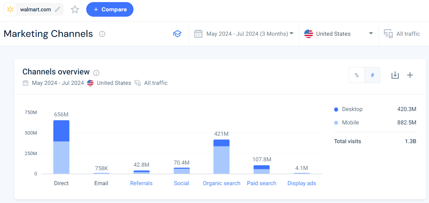Click the graduation cap learning icon
Viewport: 429px width, 203px height.
177,34
